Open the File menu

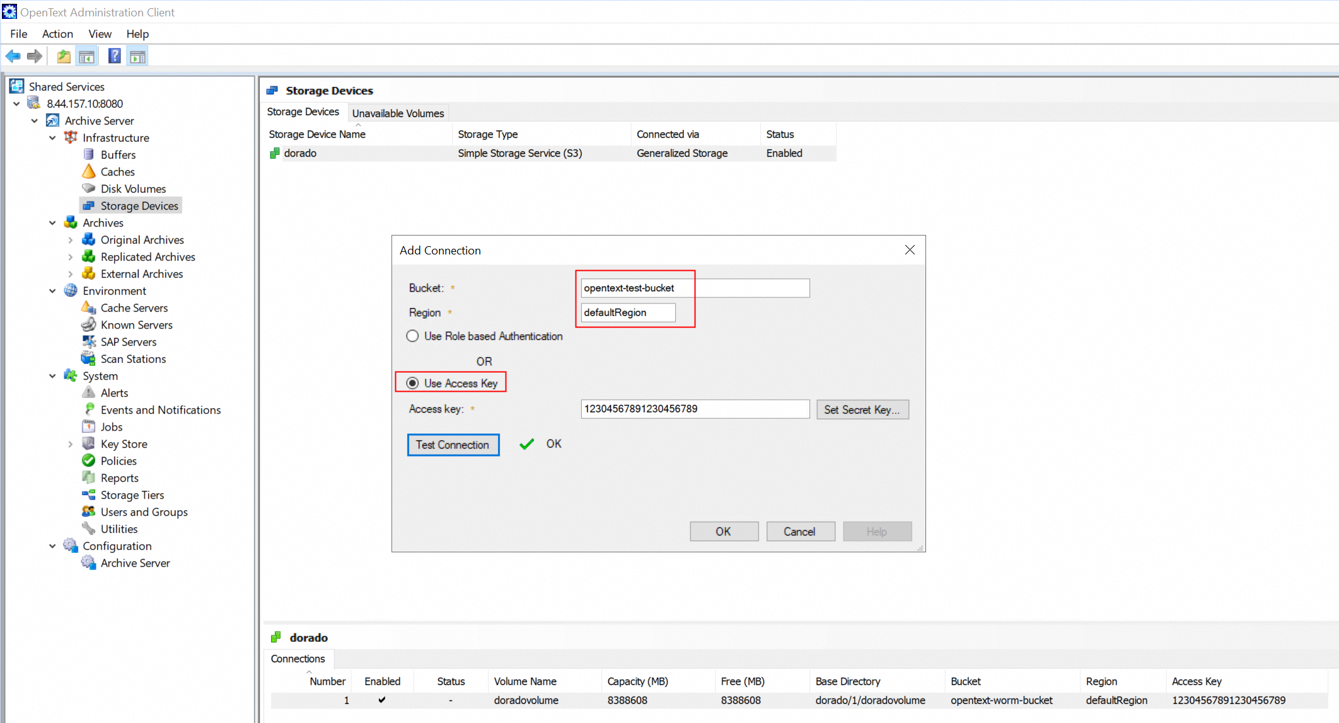pos(19,33)
